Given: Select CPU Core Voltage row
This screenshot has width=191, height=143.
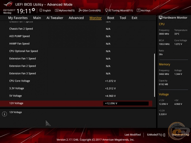Looking at the screenshot, I should 76,81.
